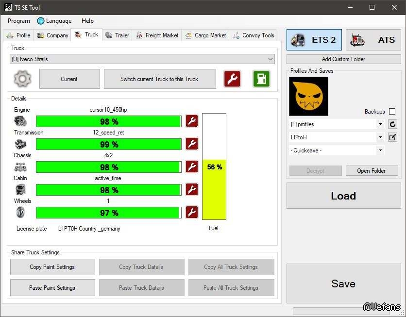This screenshot has width=406, height=317.
Task: Select the ETS 2 game button
Action: pos(314,40)
